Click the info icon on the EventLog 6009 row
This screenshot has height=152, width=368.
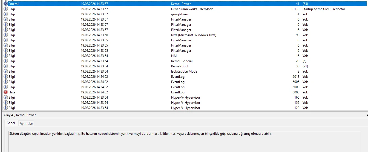coord(6,87)
